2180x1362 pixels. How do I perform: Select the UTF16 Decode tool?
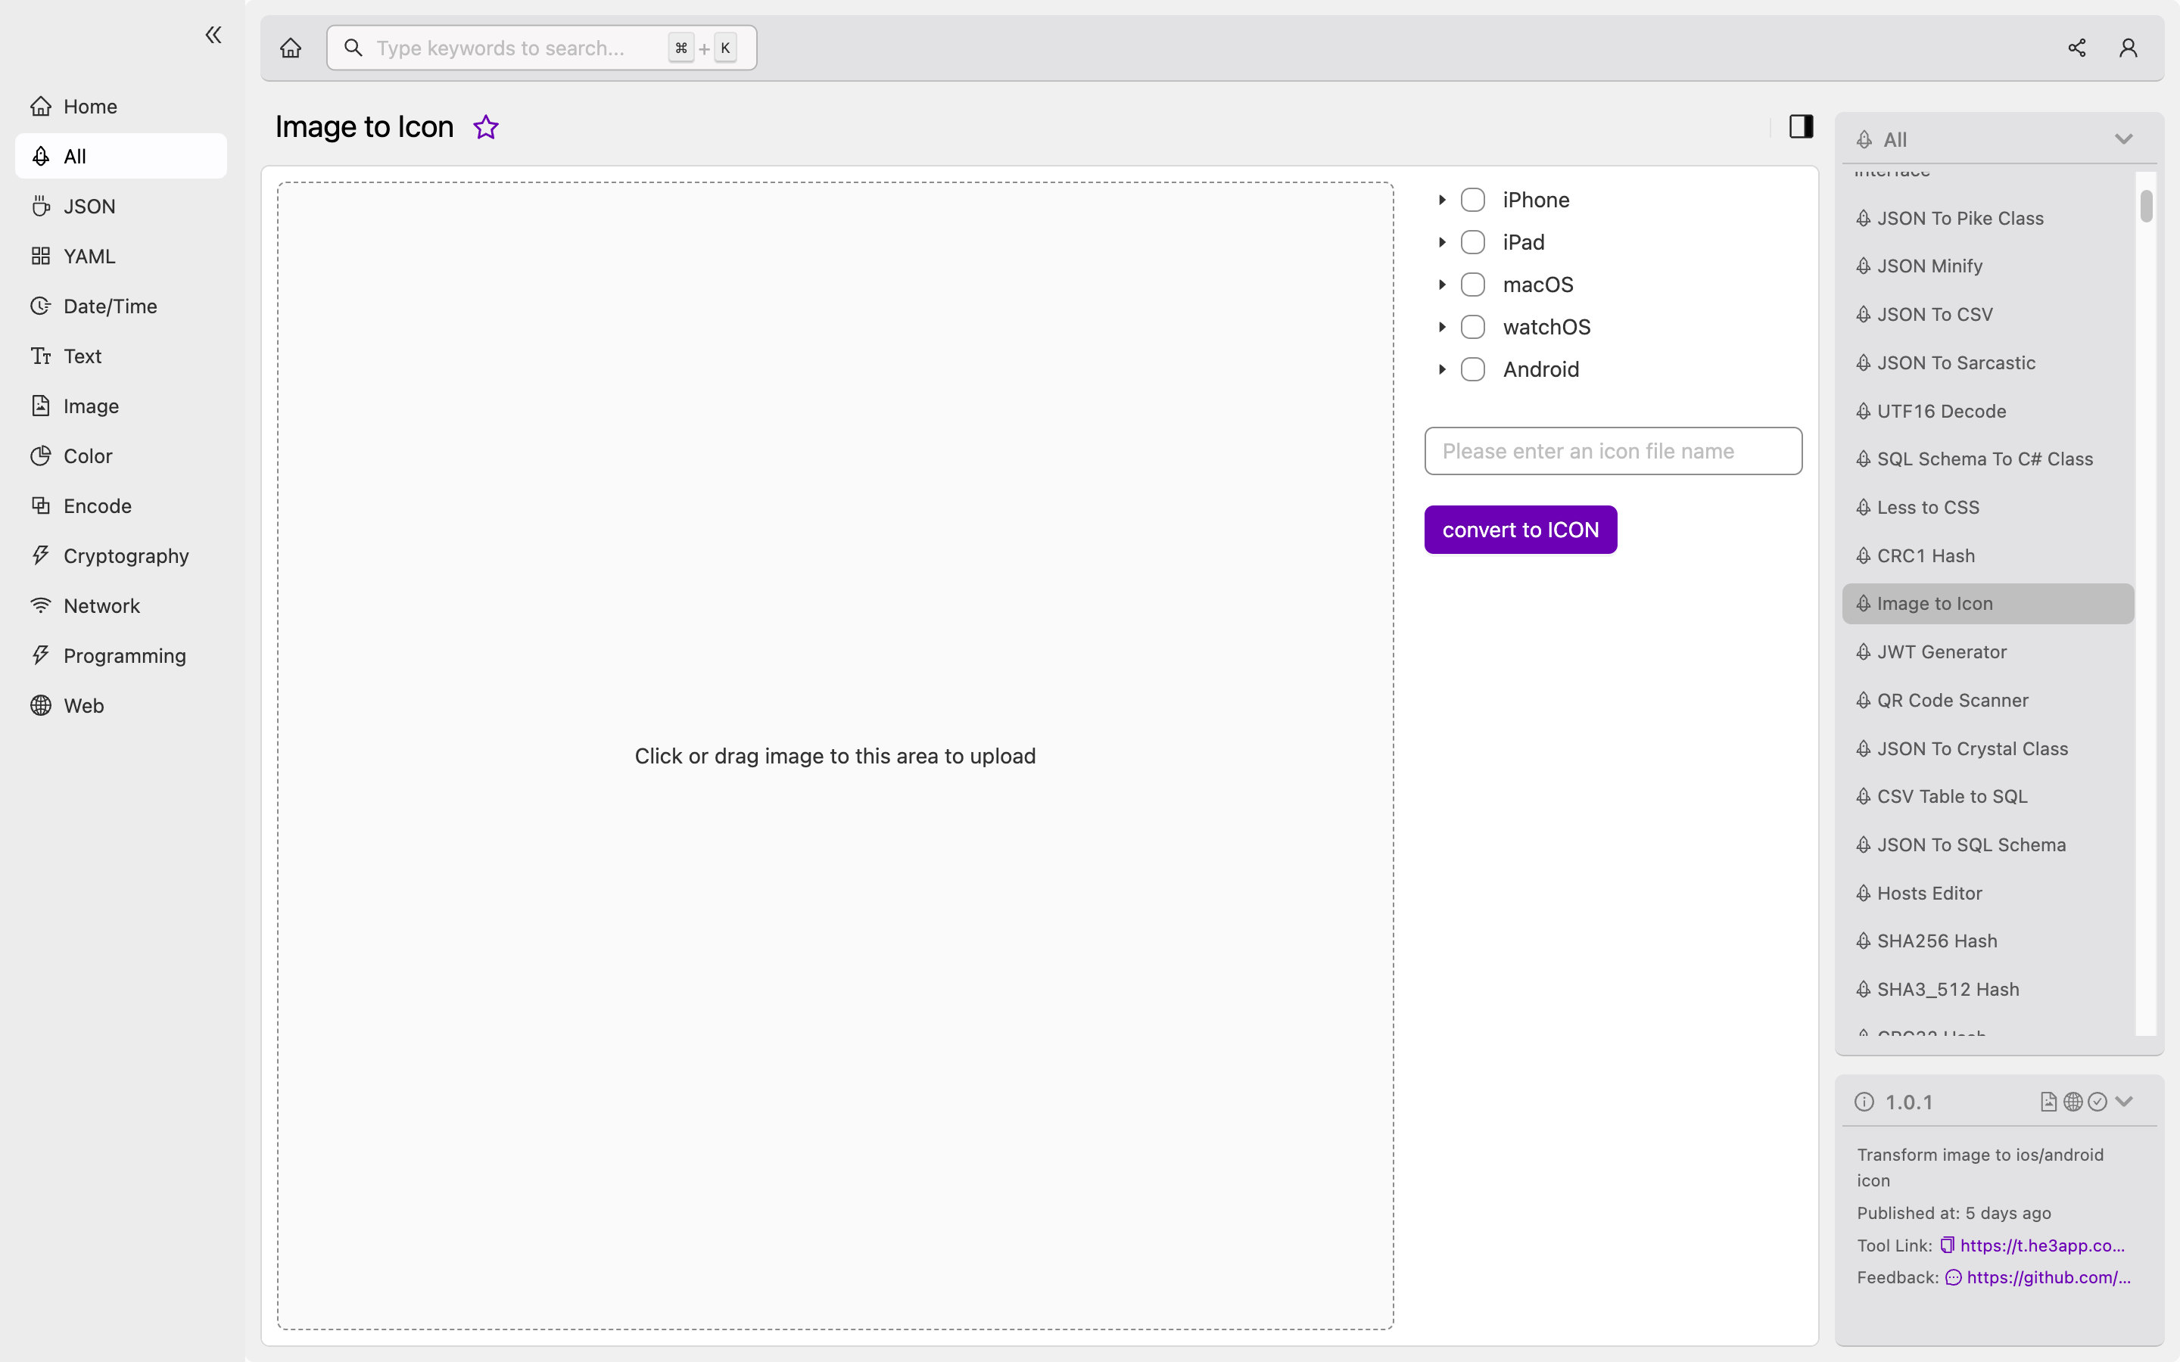coord(1942,409)
